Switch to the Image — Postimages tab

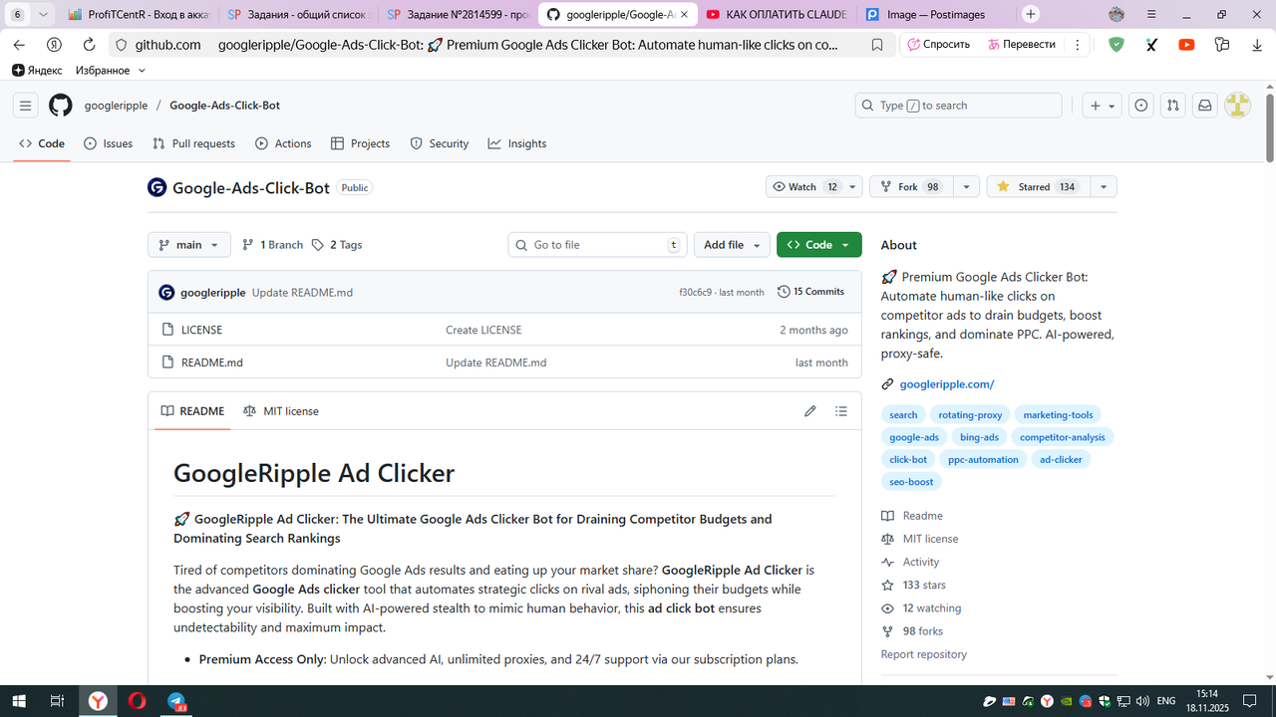click(x=935, y=14)
